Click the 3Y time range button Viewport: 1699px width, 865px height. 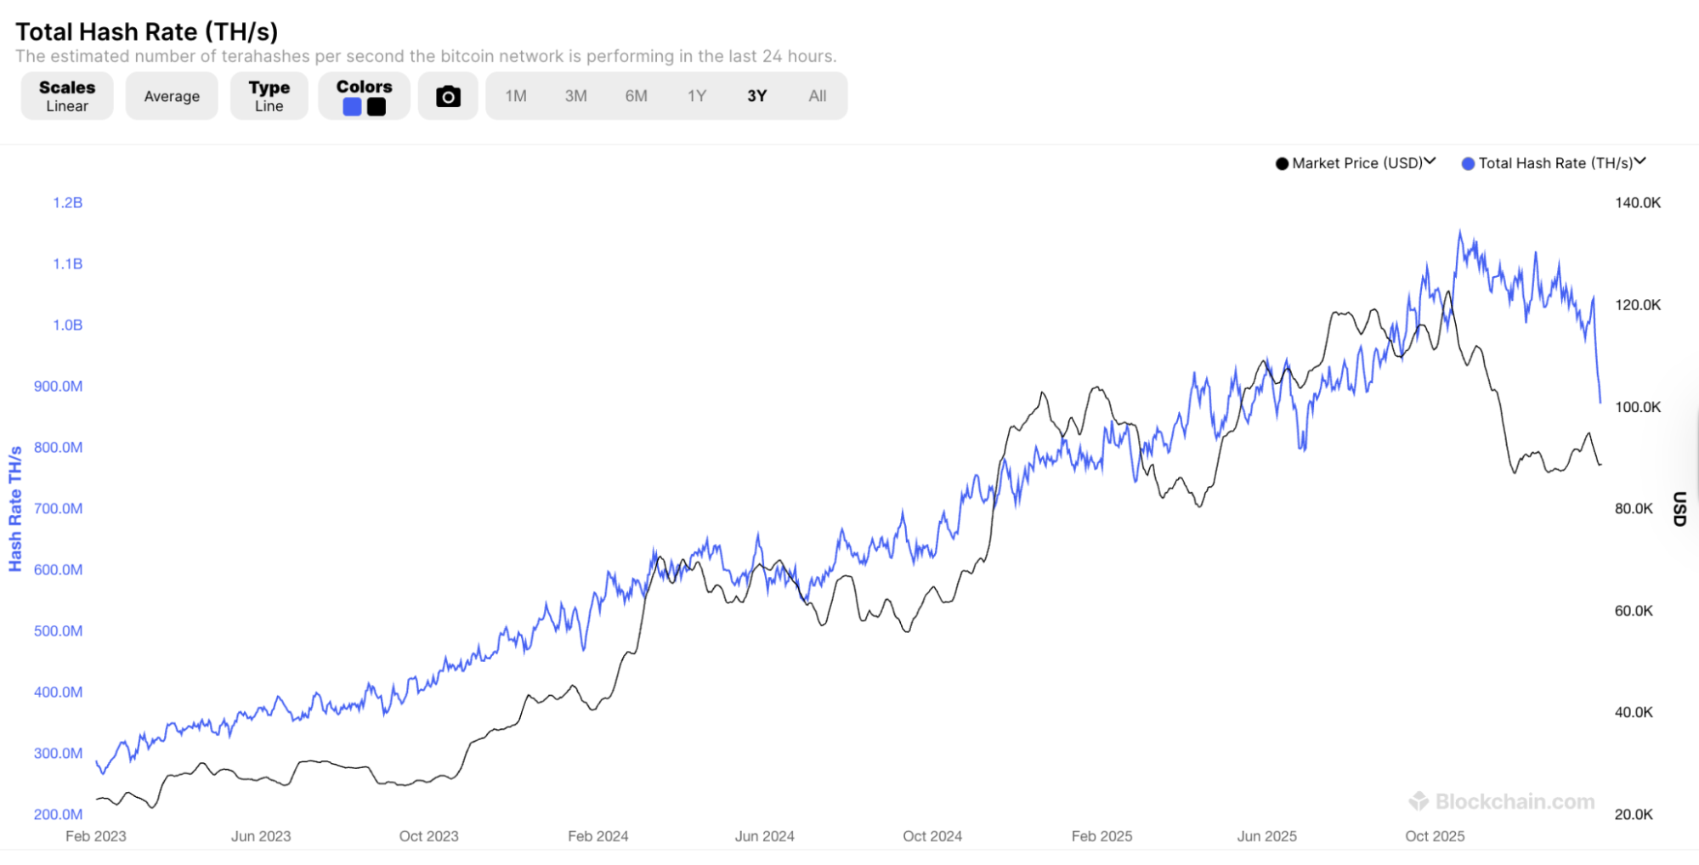757,96
